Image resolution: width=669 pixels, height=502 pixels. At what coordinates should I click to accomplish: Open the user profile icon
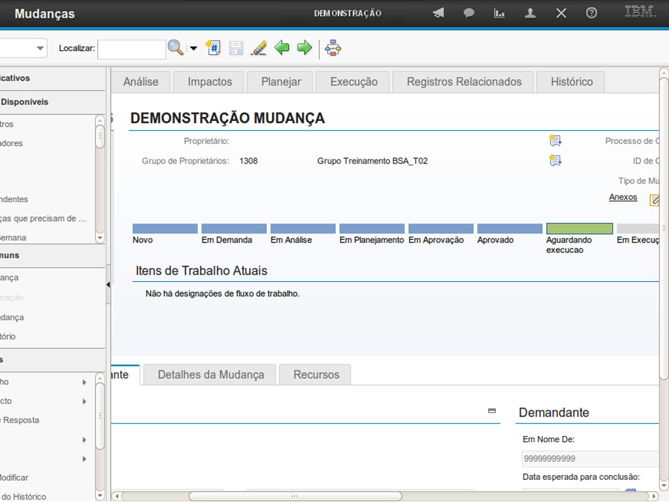530,13
